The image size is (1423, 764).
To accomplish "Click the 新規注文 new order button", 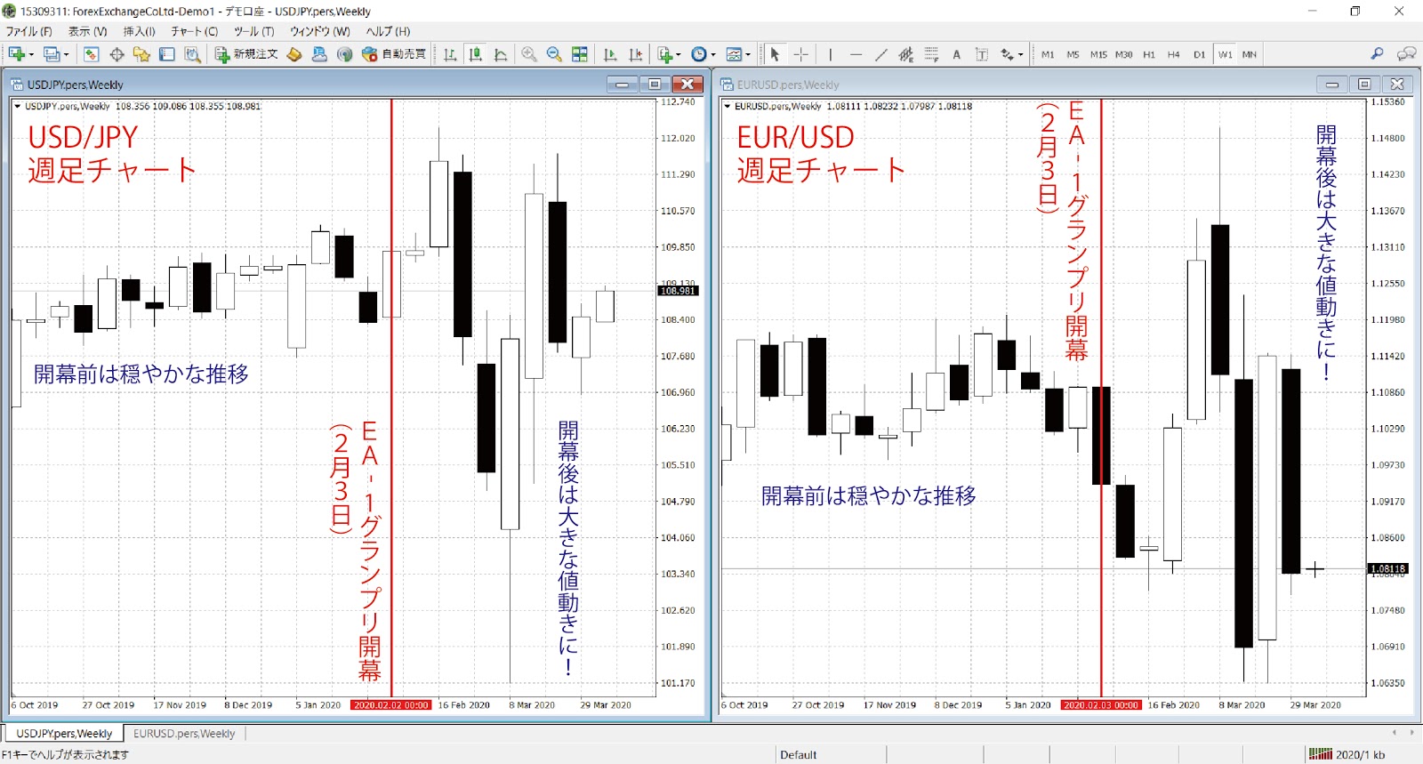I will 246,54.
